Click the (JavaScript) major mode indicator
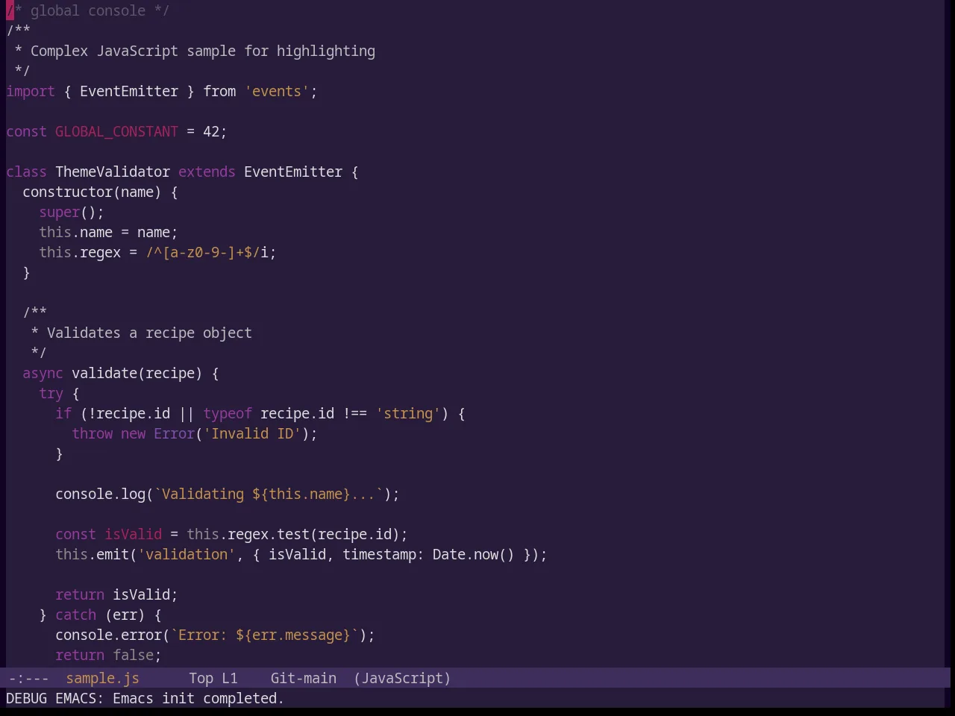The height and width of the screenshot is (716, 955). (x=402, y=679)
